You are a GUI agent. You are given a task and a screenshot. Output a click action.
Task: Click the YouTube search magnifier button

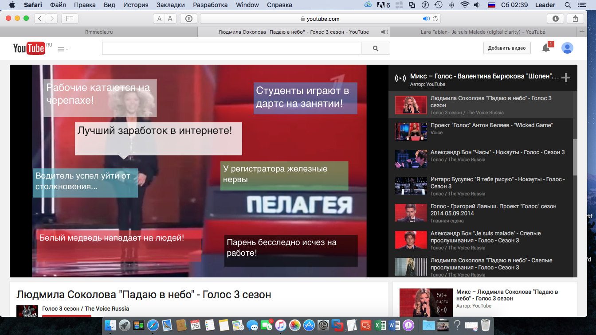pyautogui.click(x=376, y=48)
